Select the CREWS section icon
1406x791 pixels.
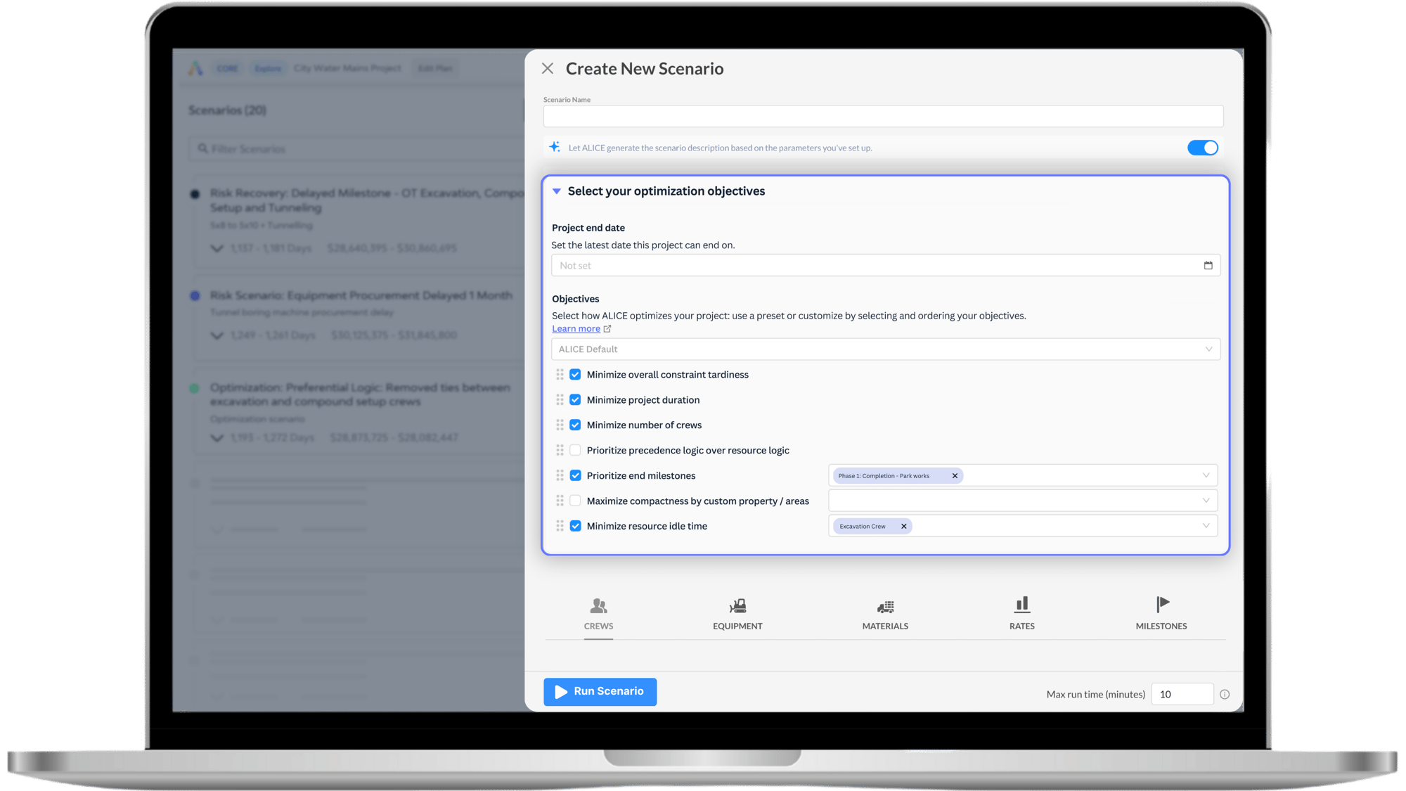tap(598, 606)
